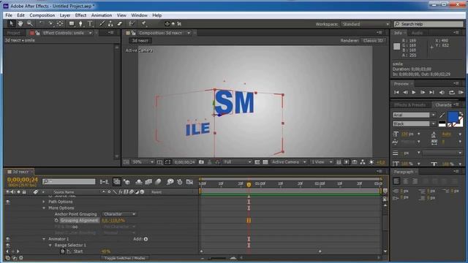Open the Composition menu

(42, 15)
